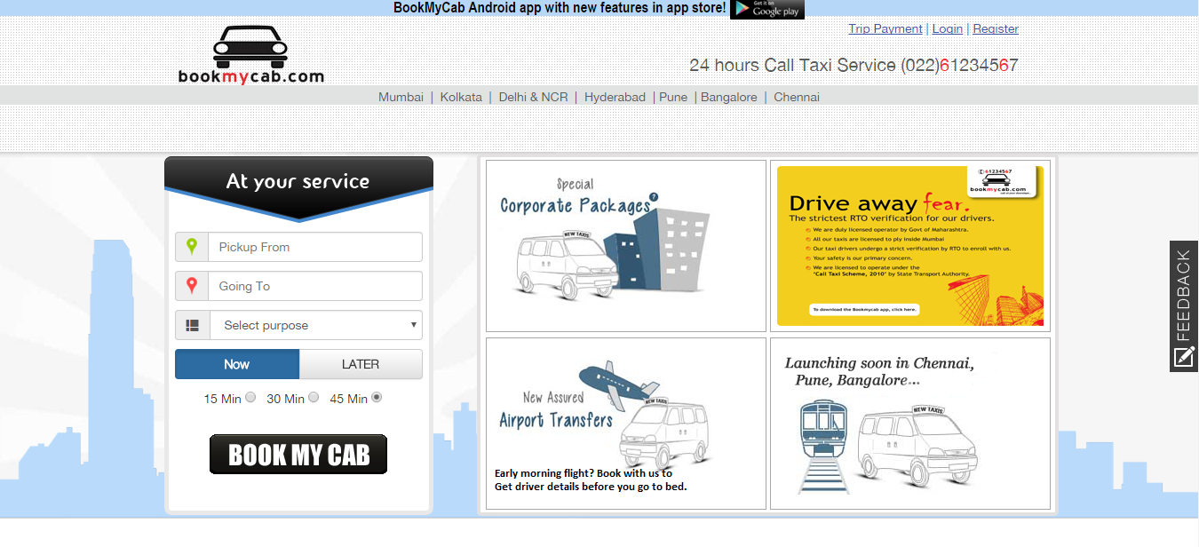
Task: Click the At your service heading
Action: click(298, 181)
